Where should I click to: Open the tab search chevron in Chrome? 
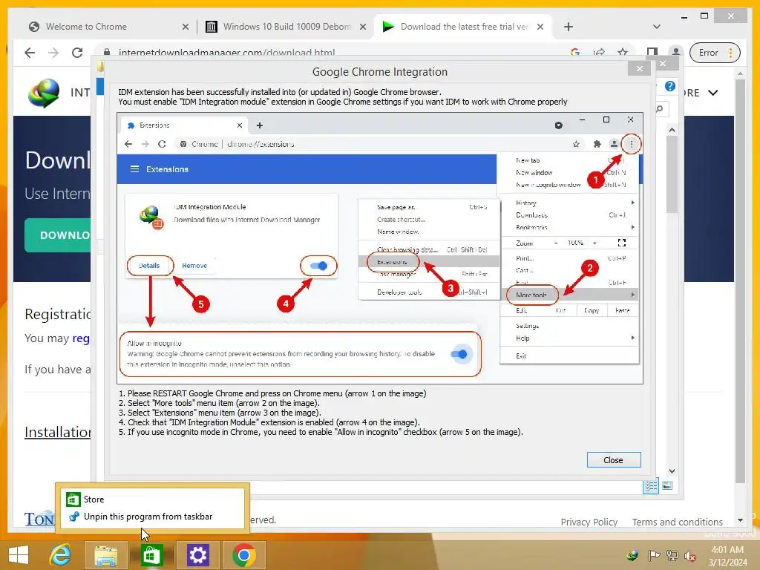(x=657, y=27)
